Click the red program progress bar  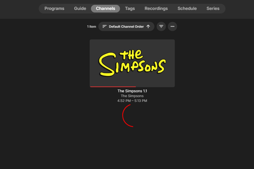(x=113, y=87)
